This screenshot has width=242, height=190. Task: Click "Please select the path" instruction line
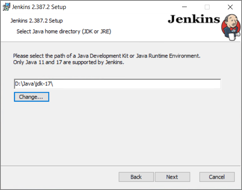[107, 56]
